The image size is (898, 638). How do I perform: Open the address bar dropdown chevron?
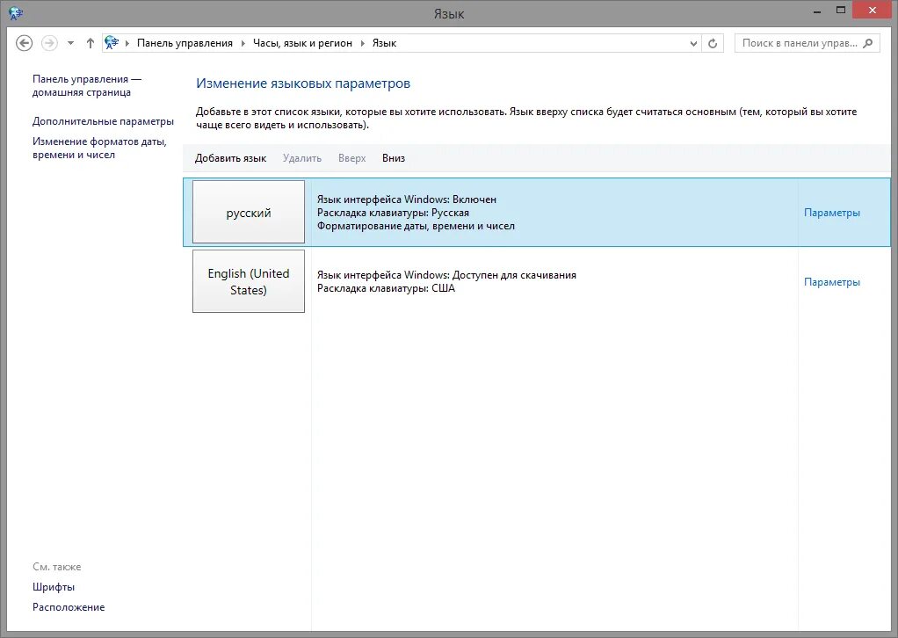693,42
